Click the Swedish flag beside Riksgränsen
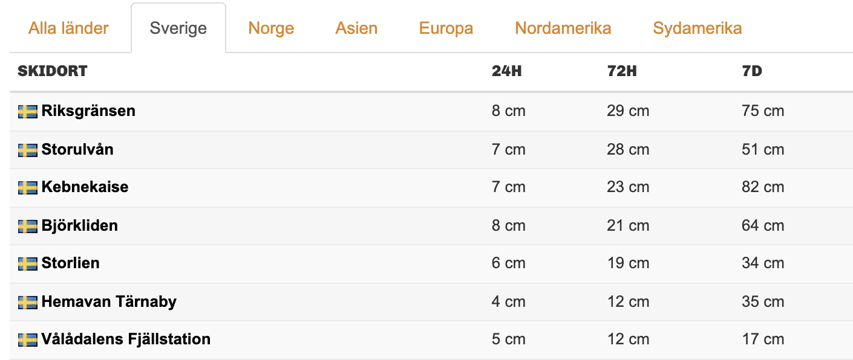The width and height of the screenshot is (853, 360). pyautogui.click(x=27, y=111)
